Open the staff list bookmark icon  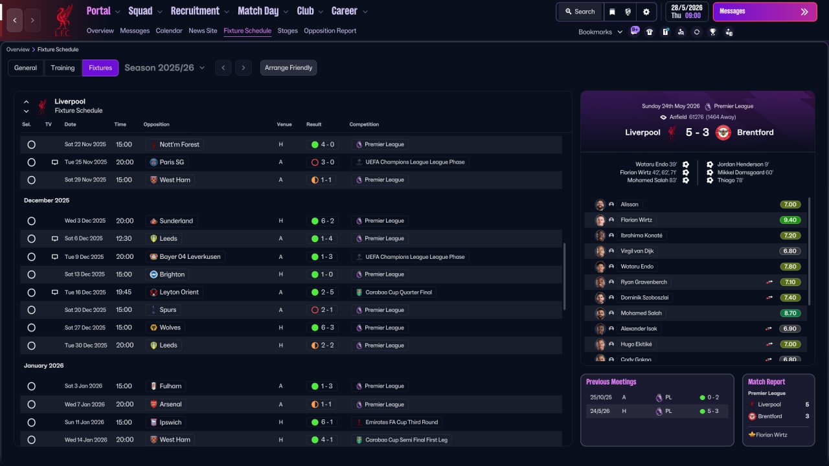(x=729, y=32)
